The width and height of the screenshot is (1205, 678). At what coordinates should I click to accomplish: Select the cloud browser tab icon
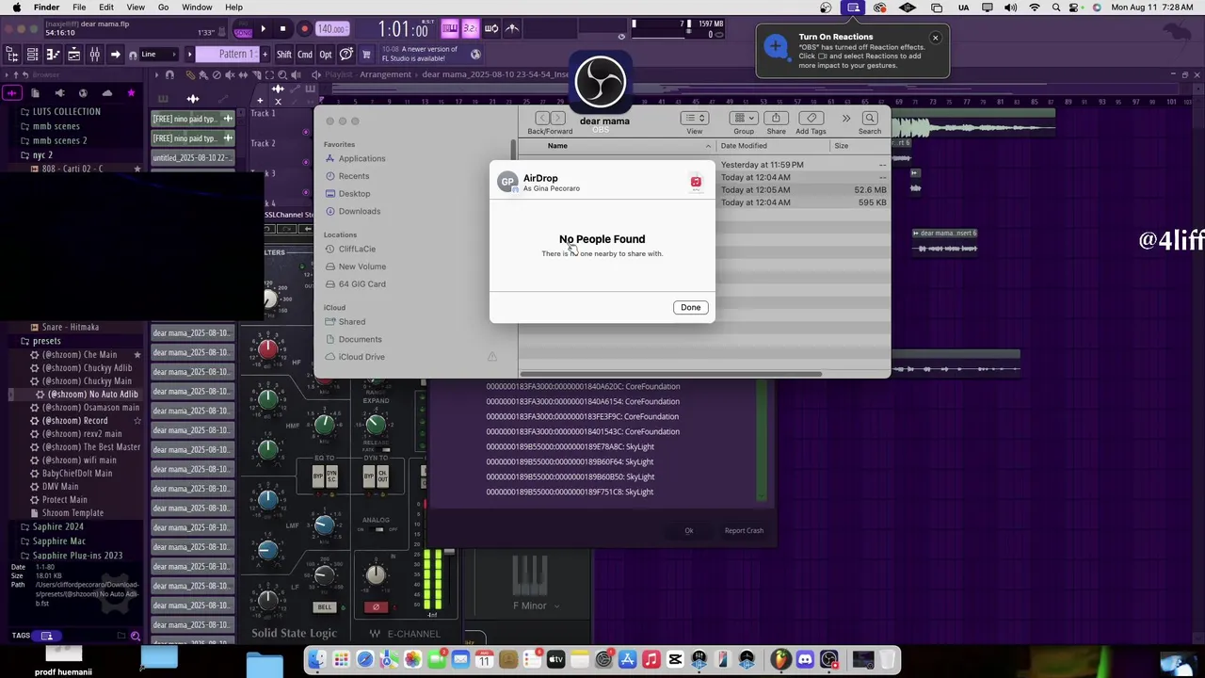click(x=106, y=92)
